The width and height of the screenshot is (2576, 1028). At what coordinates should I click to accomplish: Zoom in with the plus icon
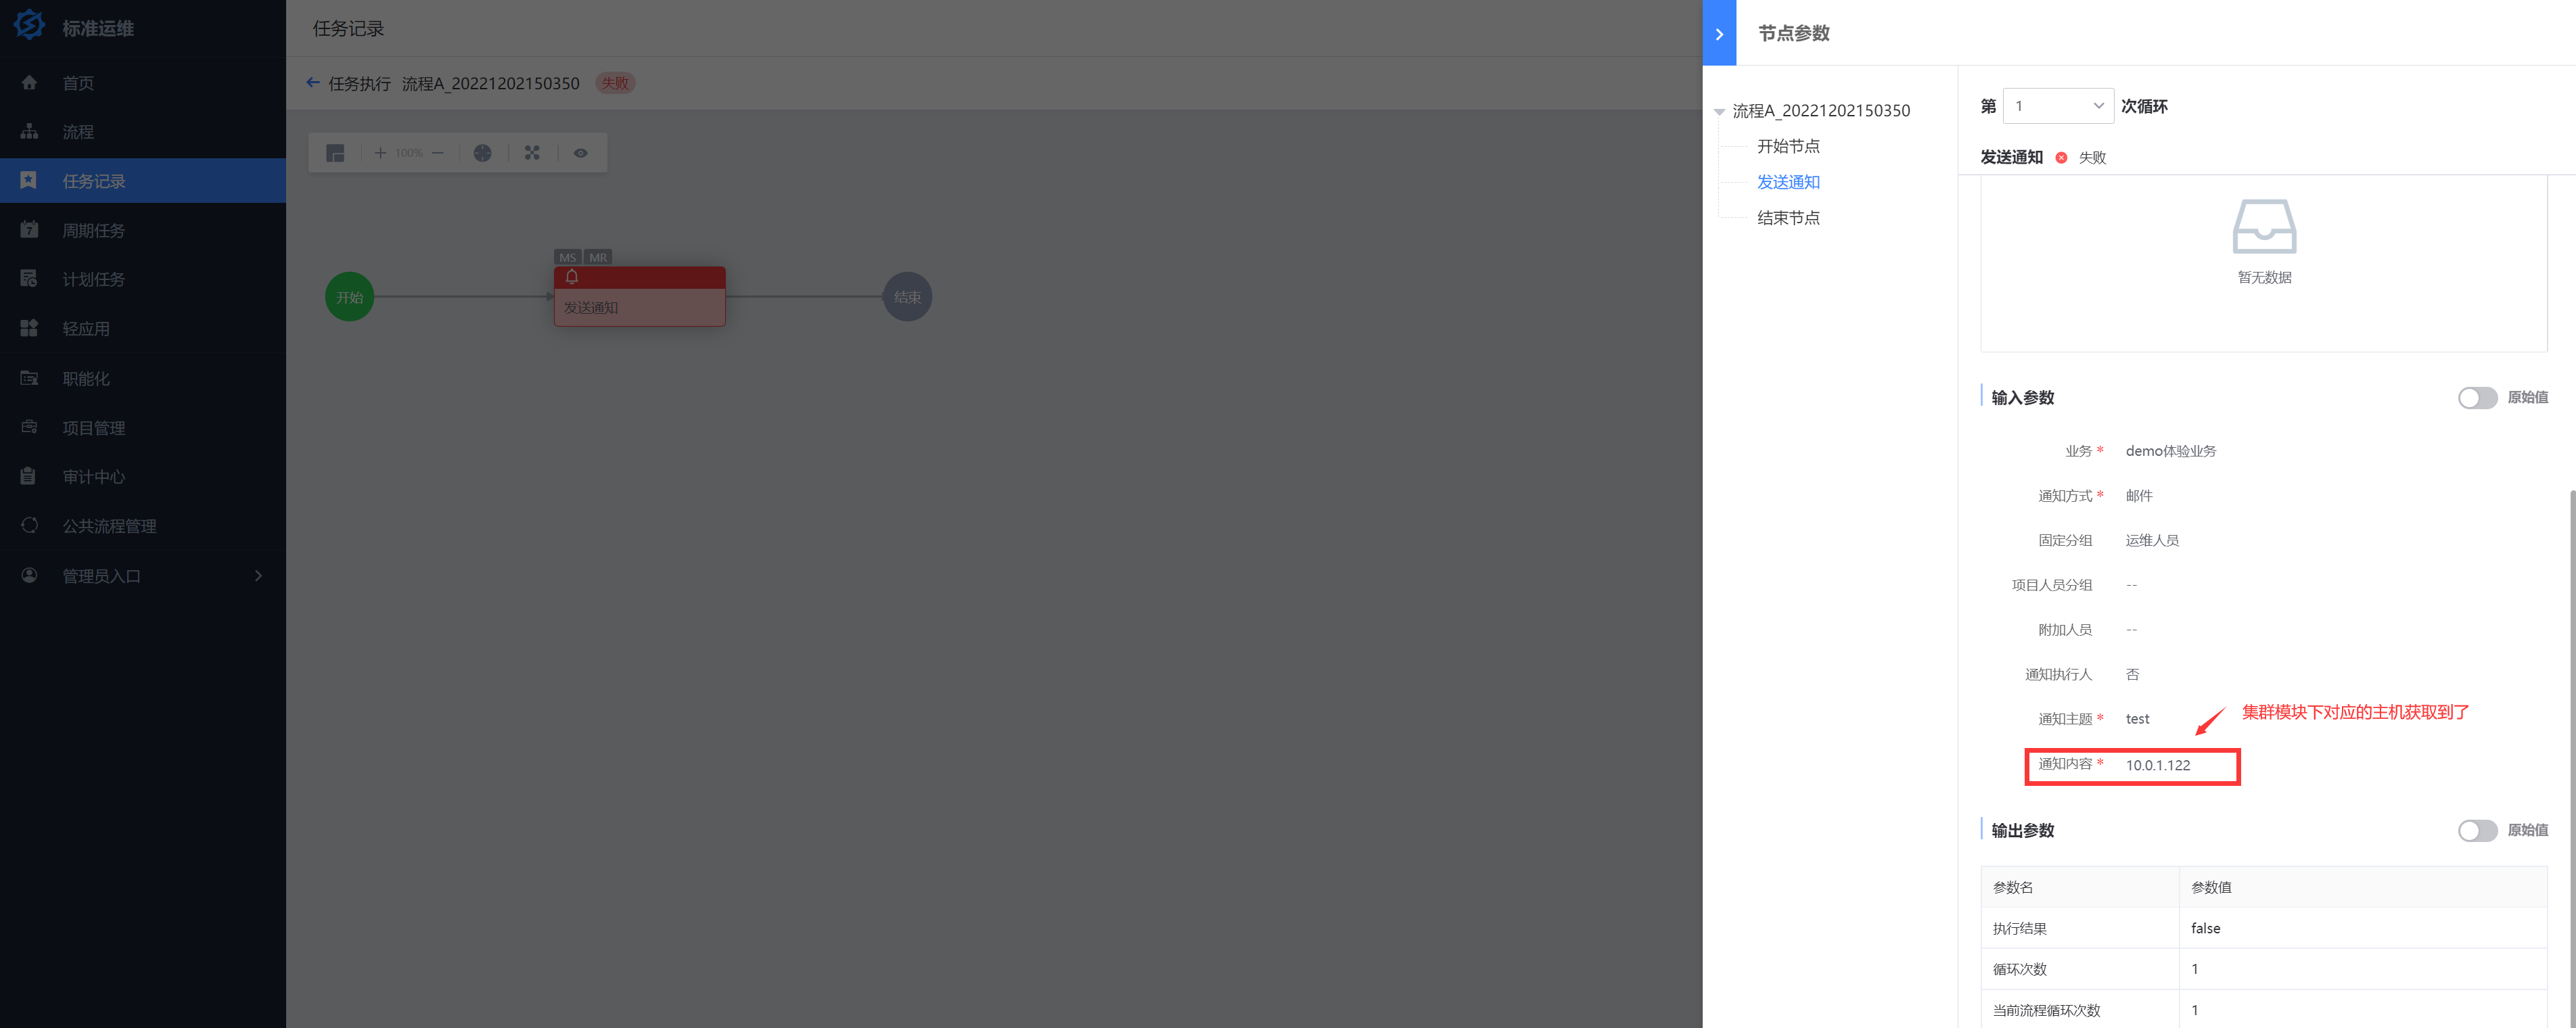point(380,153)
